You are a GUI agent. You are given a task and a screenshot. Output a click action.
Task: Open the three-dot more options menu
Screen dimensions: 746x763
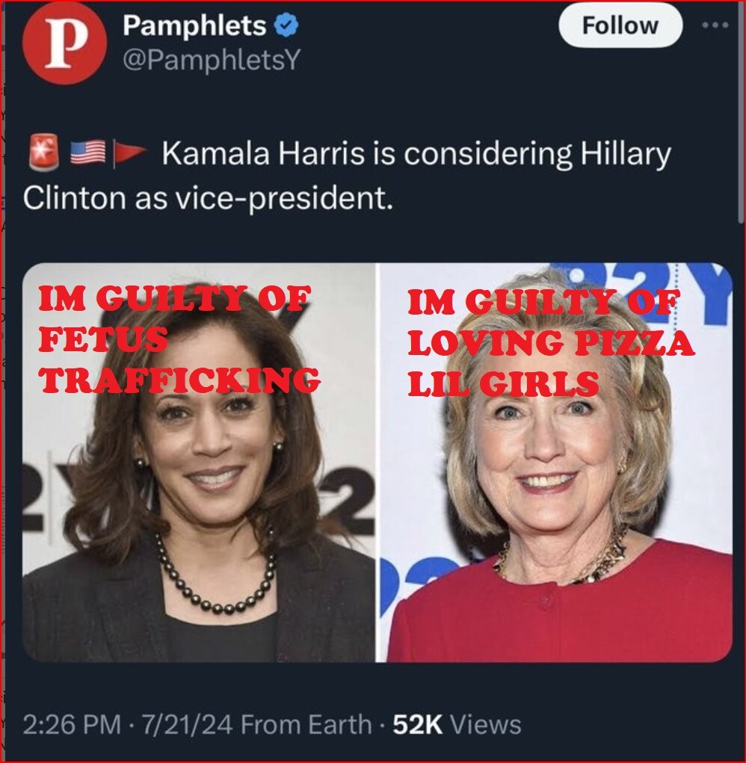(x=715, y=25)
